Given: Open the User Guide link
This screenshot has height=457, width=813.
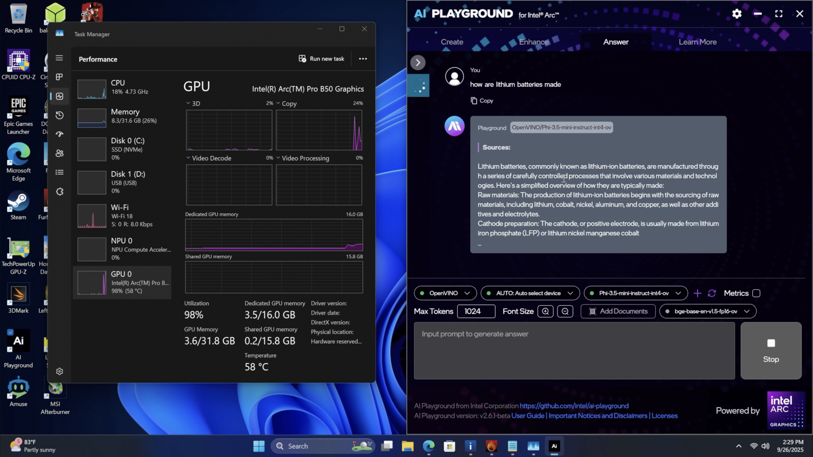Looking at the screenshot, I should tap(527, 416).
